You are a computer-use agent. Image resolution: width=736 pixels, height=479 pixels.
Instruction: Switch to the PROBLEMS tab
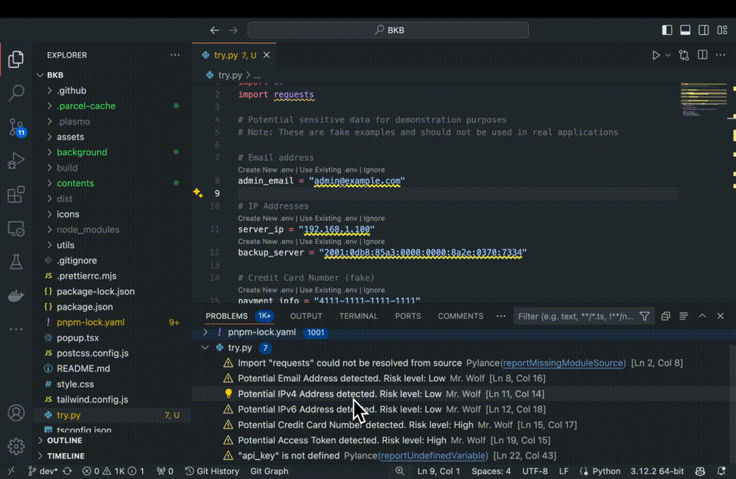(x=227, y=317)
